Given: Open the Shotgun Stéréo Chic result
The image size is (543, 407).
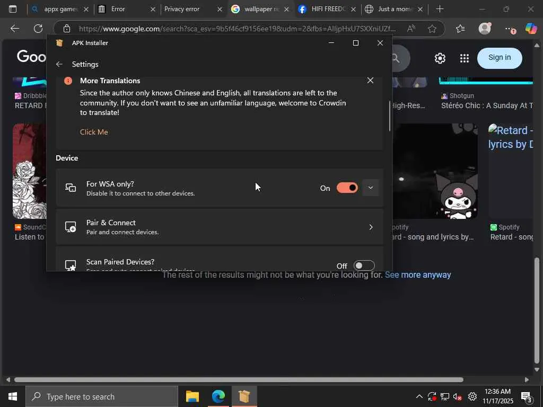Looking at the screenshot, I should (487, 105).
